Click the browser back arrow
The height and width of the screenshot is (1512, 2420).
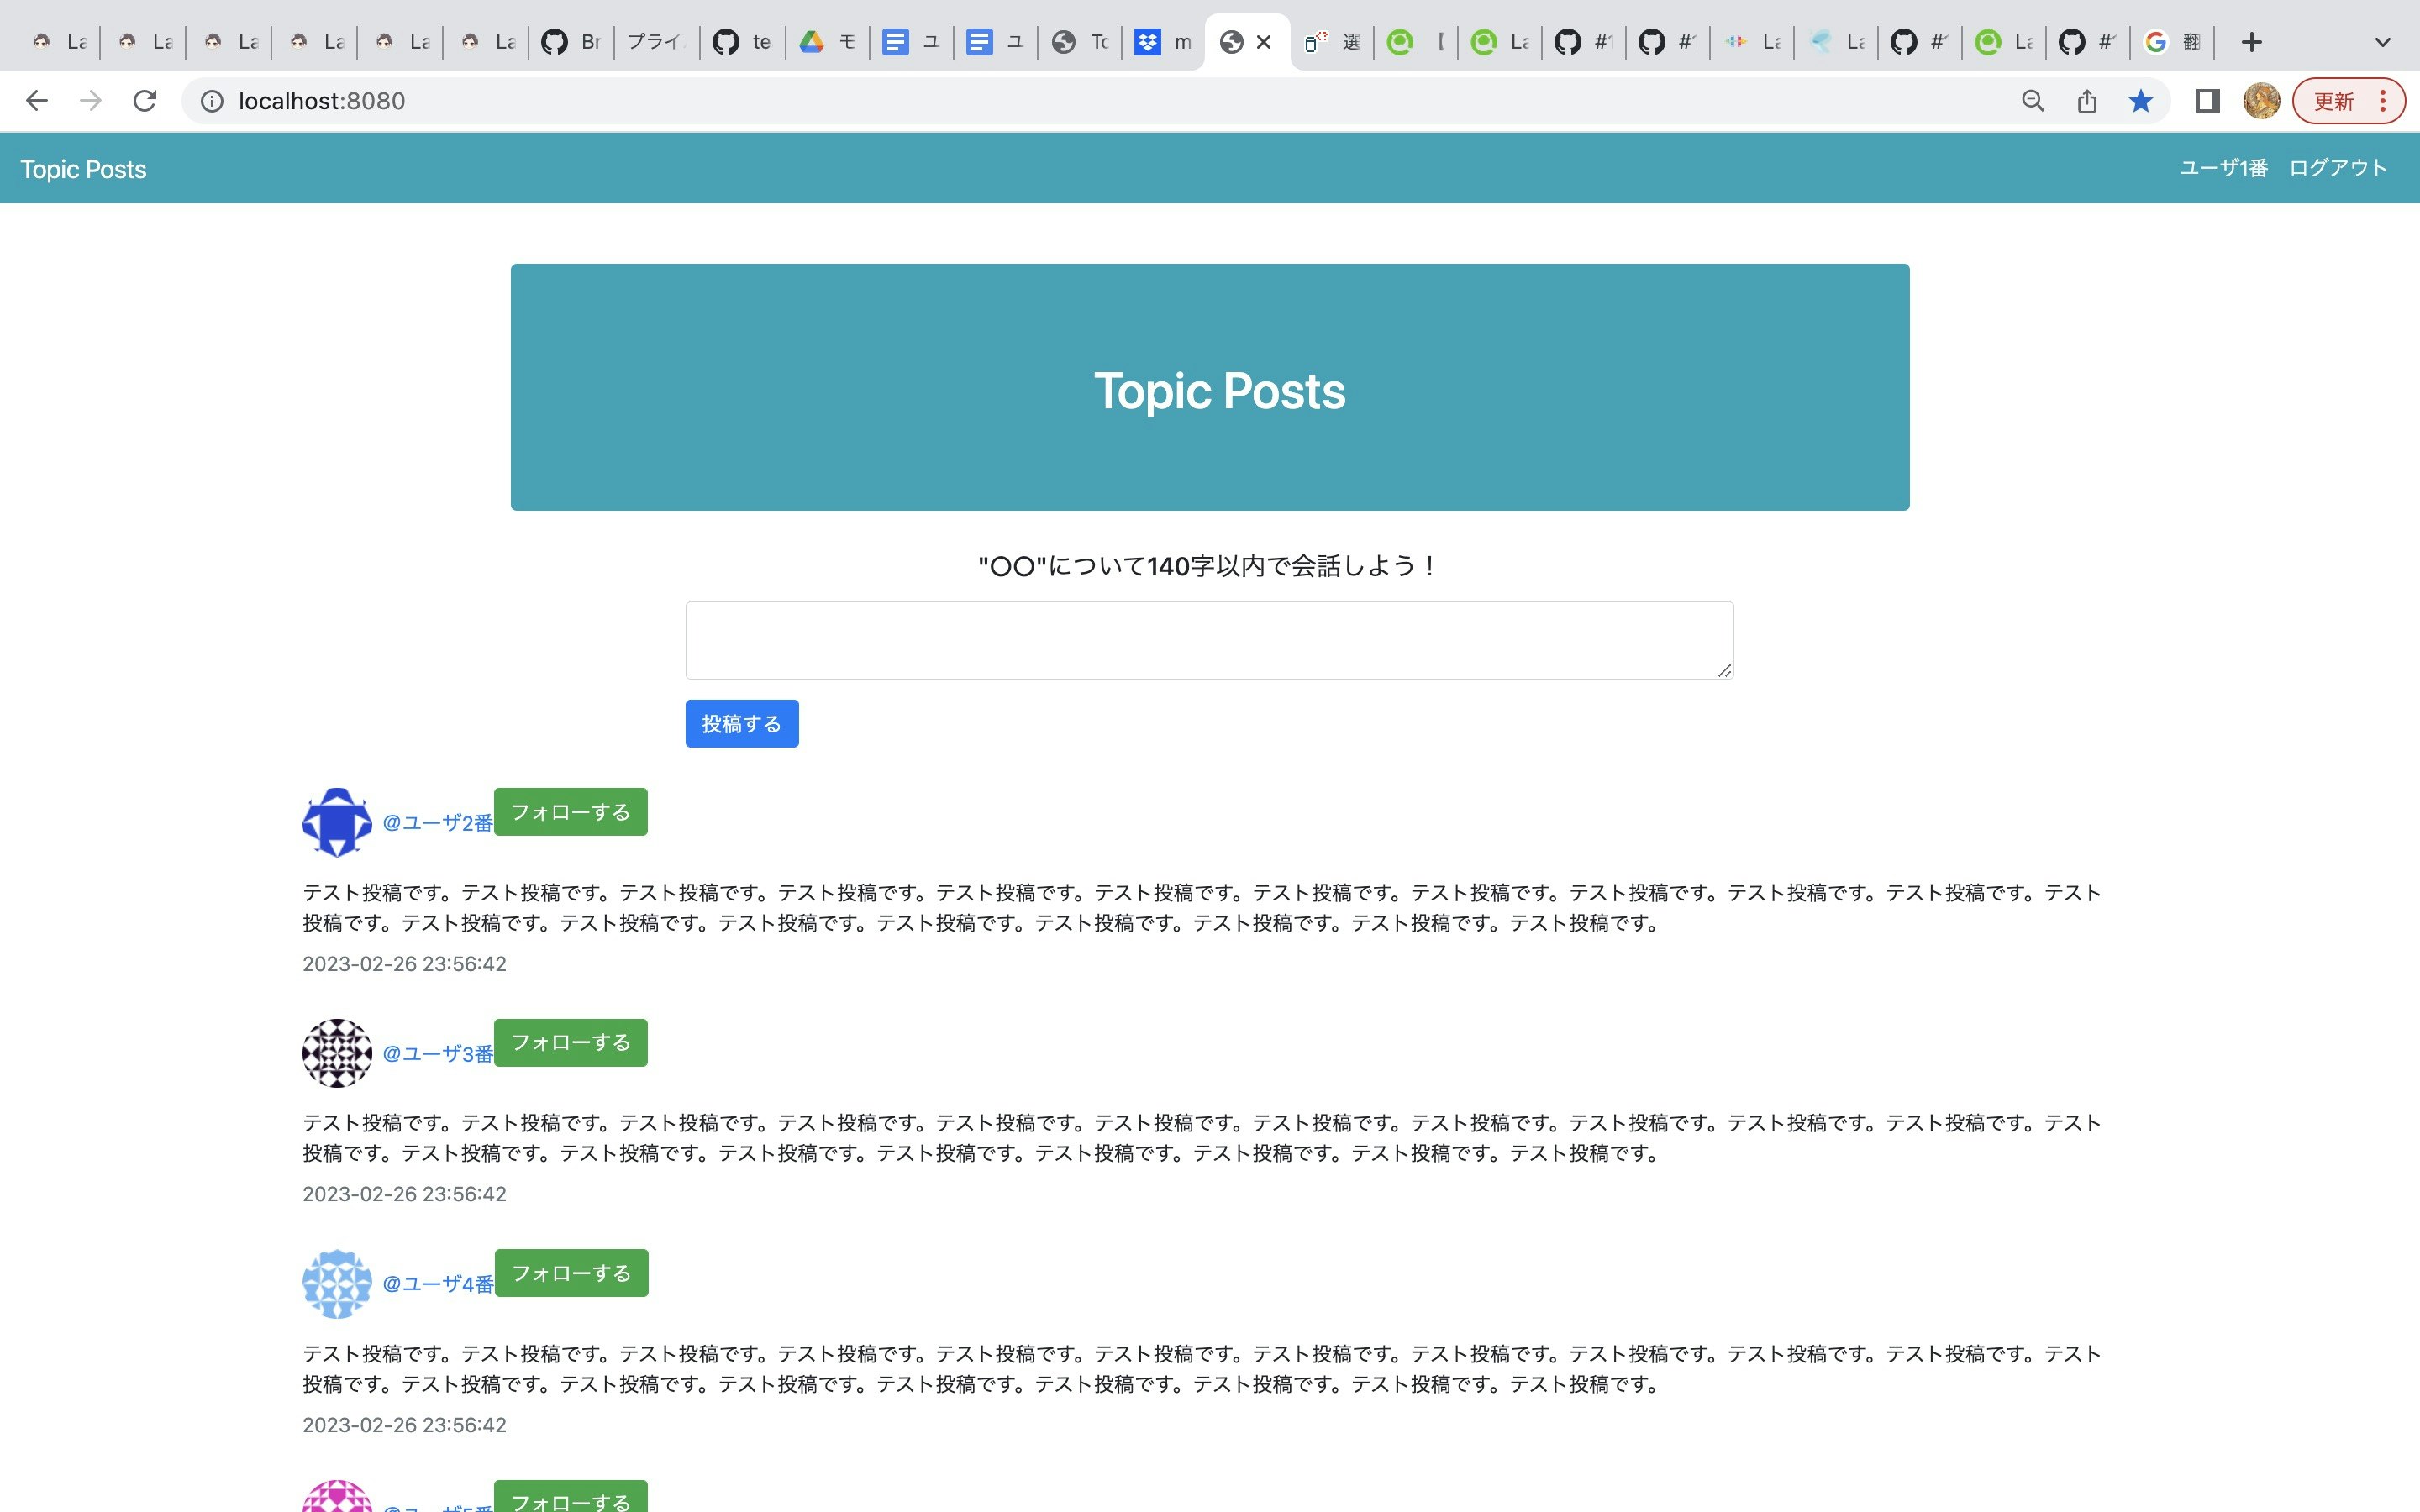click(37, 101)
